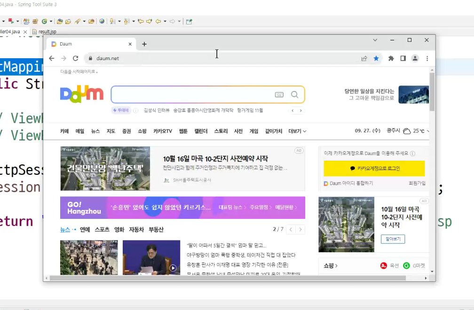Select the 연예 news category tab
The image size is (474, 310).
coord(85,229)
